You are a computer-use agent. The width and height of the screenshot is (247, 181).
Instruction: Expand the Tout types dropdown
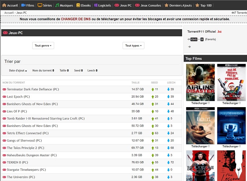point(133,45)
